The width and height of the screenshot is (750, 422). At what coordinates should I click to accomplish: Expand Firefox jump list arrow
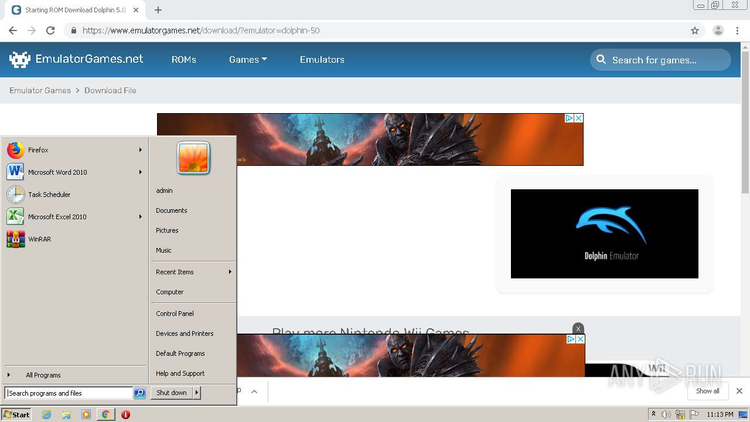click(x=141, y=150)
